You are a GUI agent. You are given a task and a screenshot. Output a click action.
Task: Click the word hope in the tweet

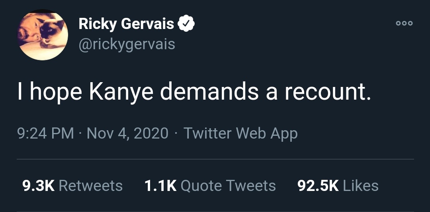[x=56, y=93]
